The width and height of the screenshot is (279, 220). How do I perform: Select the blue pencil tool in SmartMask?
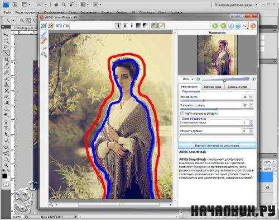(x=44, y=34)
